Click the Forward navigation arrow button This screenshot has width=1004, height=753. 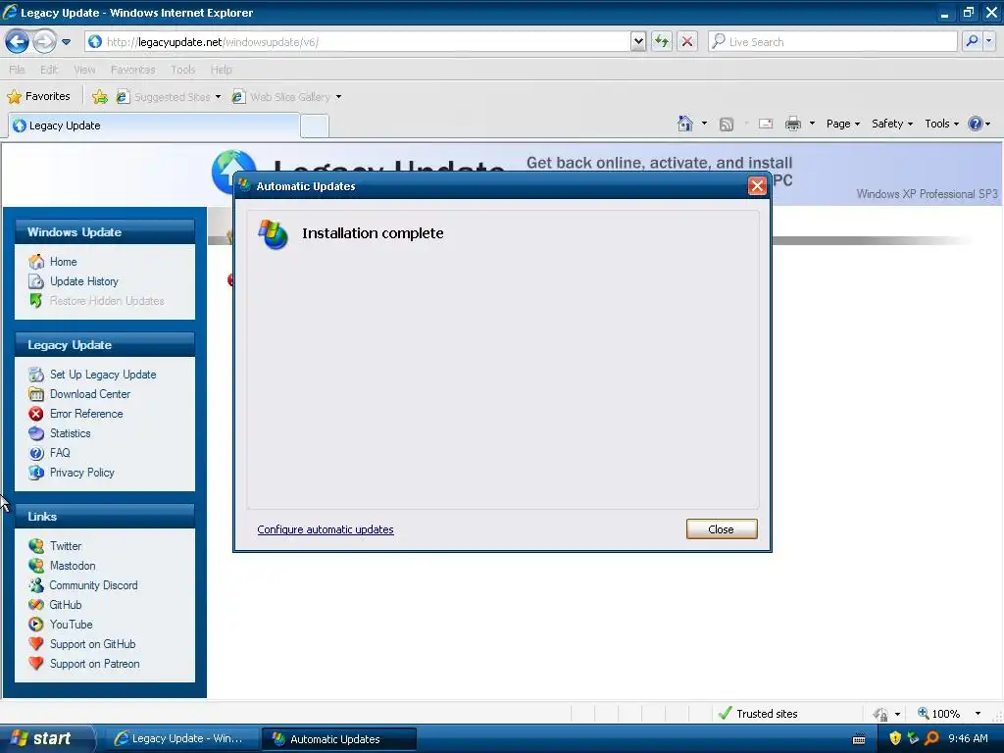tap(44, 42)
